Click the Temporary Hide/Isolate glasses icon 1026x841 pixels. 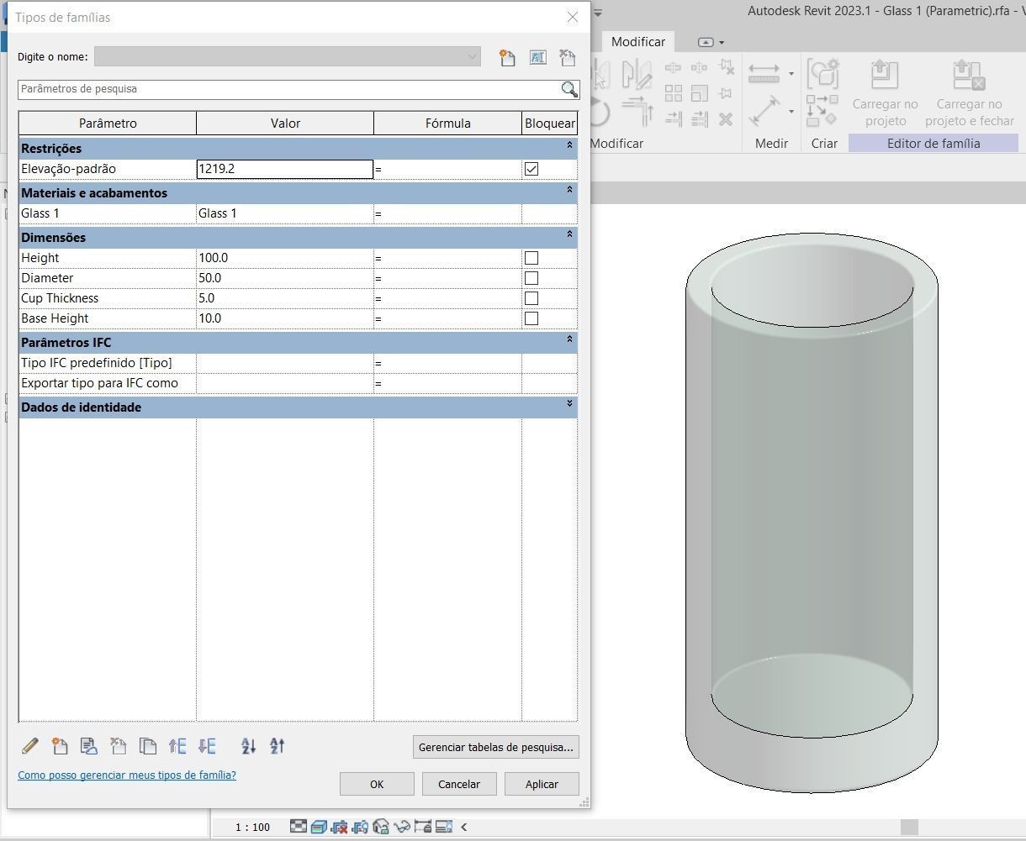[402, 827]
